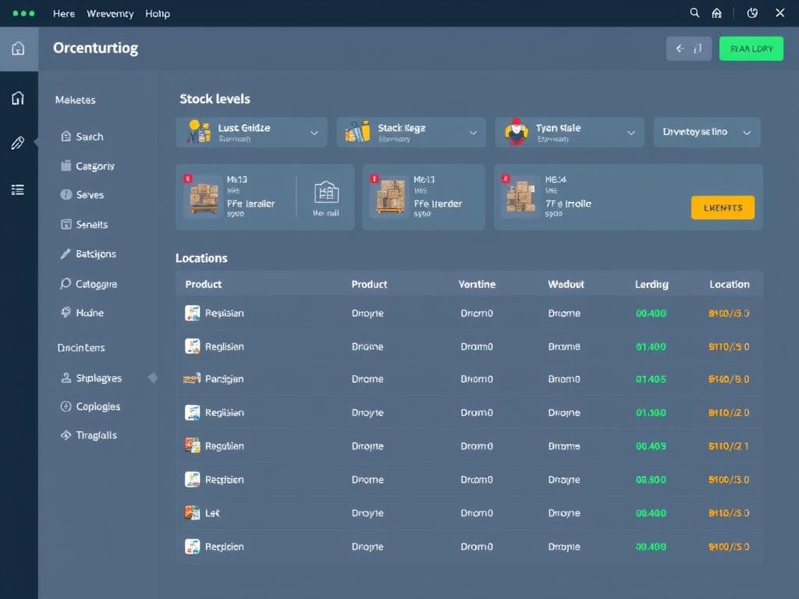Click the green RIAN LORY button
Image resolution: width=799 pixels, height=599 pixels.
tap(751, 49)
